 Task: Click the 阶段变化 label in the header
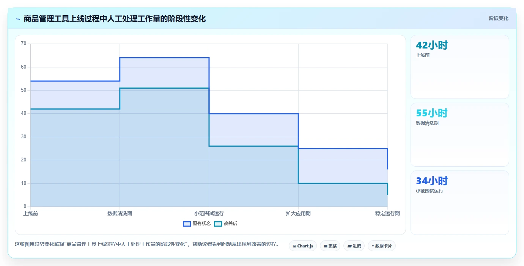coord(498,18)
